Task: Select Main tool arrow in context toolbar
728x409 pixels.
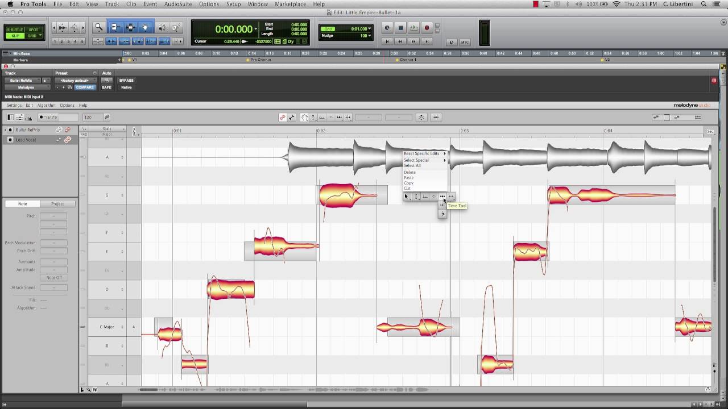Action: point(407,197)
